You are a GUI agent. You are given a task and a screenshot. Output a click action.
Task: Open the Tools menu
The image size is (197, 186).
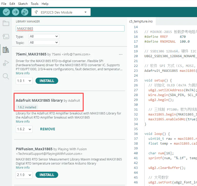[34, 4]
